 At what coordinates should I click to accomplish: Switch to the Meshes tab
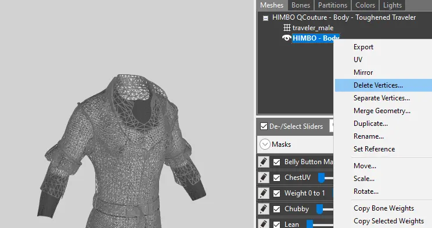(x=272, y=5)
